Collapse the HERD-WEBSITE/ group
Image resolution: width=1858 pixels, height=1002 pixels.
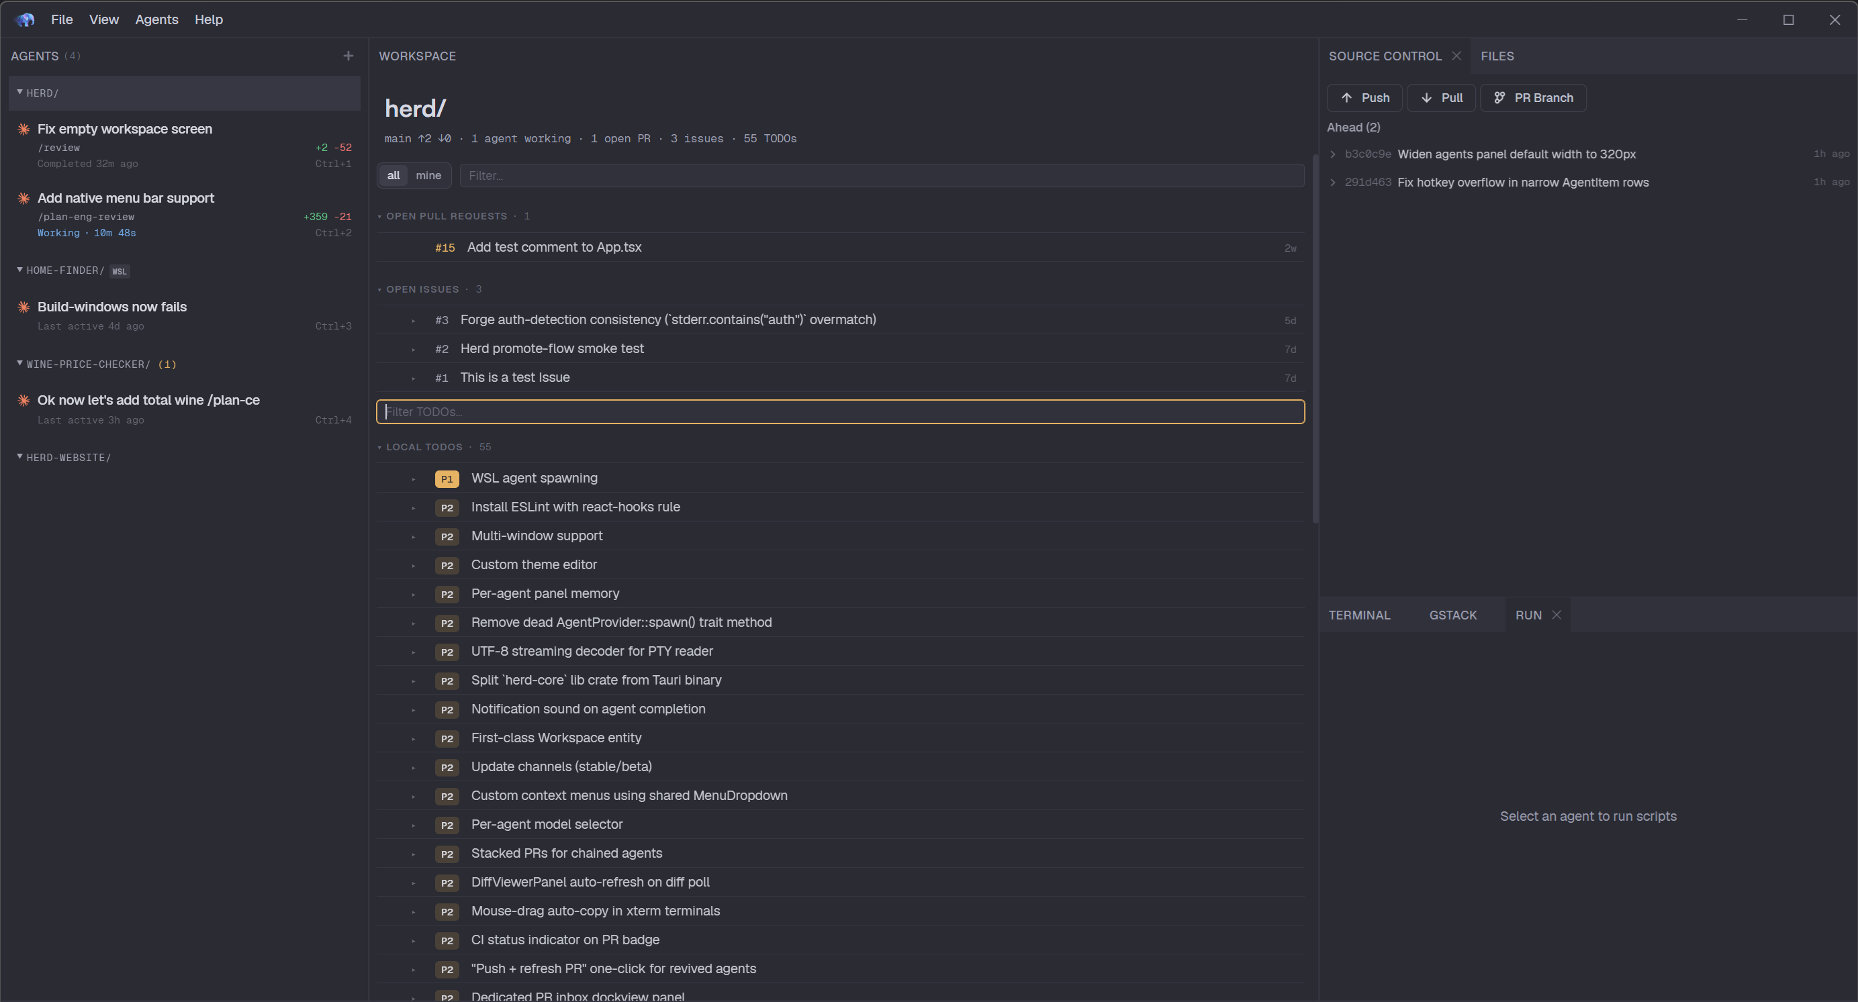point(19,456)
